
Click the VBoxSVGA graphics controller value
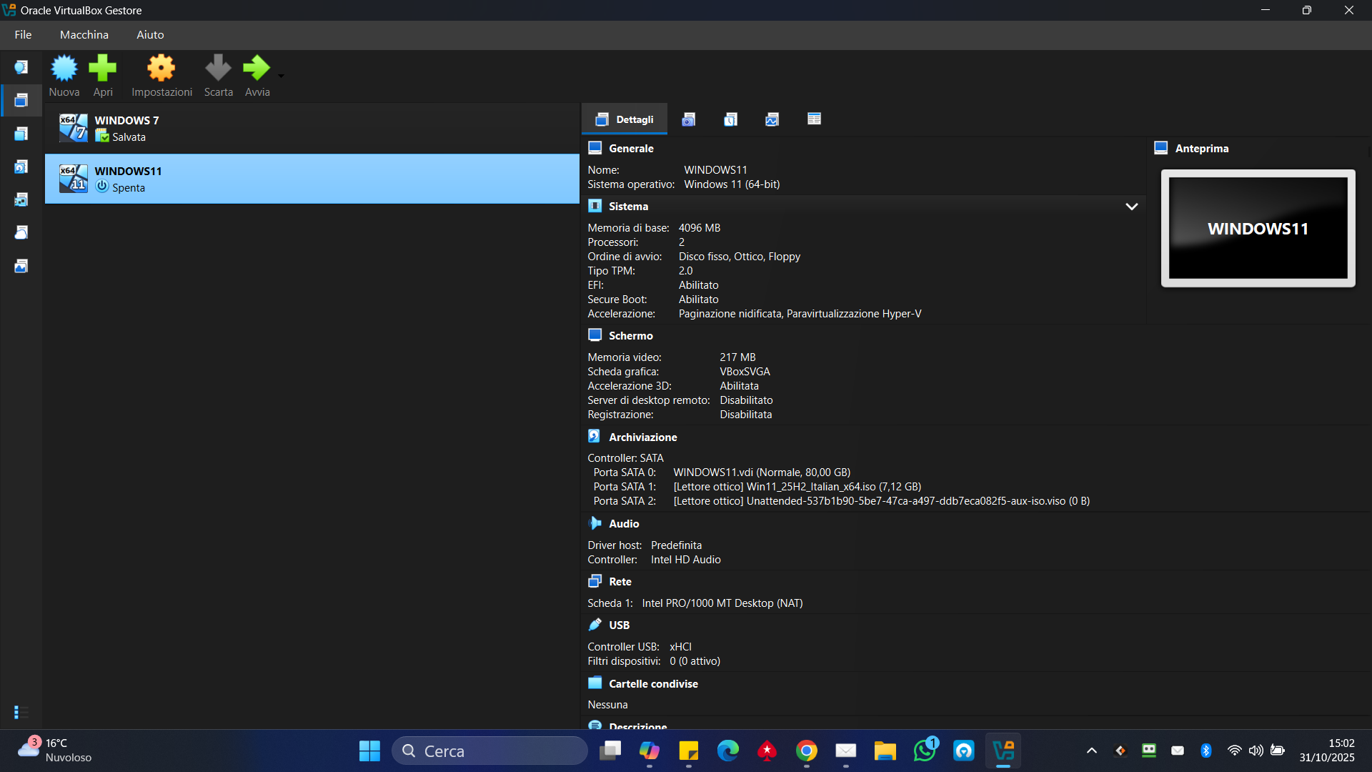[745, 372]
